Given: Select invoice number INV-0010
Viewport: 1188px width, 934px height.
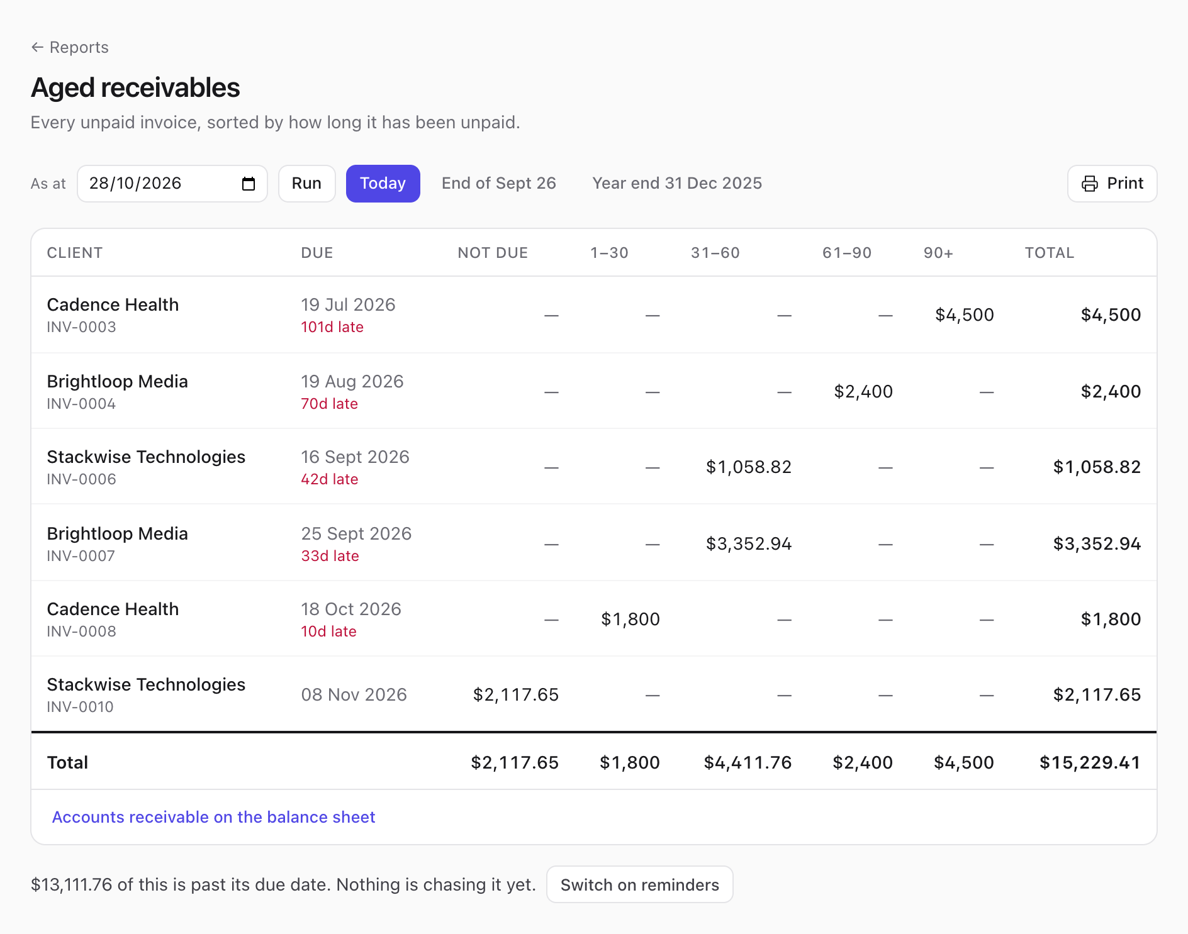Looking at the screenshot, I should [81, 707].
